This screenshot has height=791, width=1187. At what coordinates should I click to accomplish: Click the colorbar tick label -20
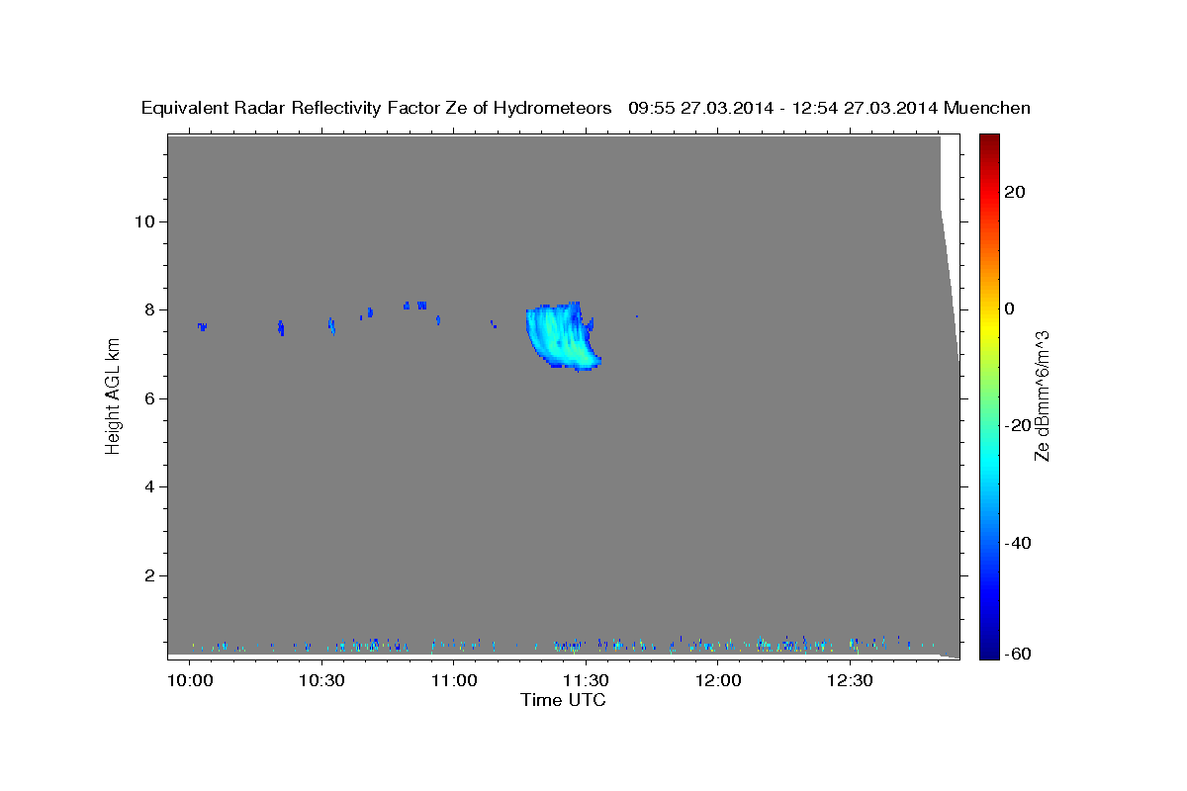(1019, 425)
